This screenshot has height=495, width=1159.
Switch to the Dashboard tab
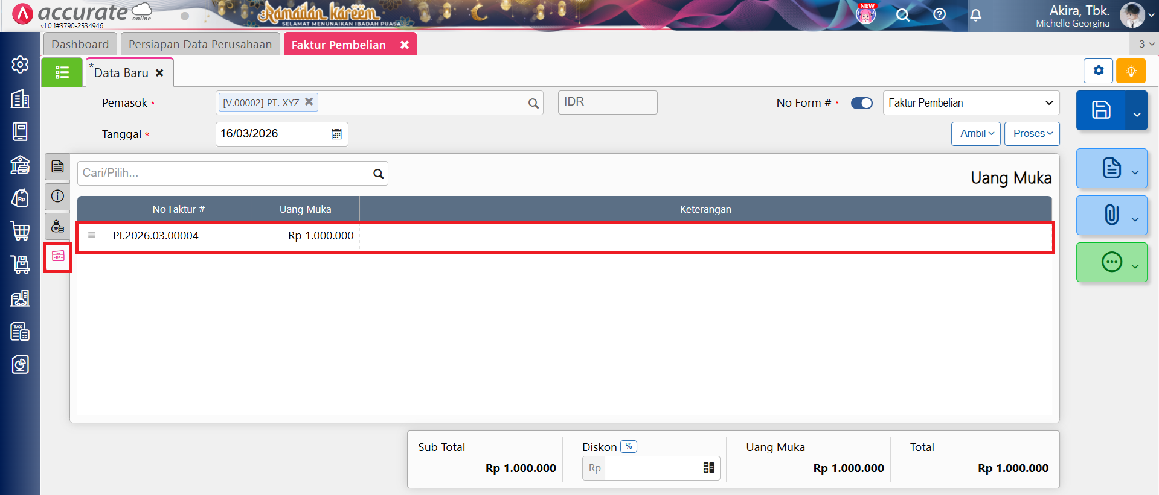tap(80, 45)
